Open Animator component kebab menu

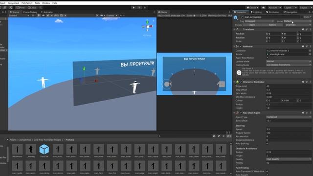pyautogui.click(x=310, y=46)
